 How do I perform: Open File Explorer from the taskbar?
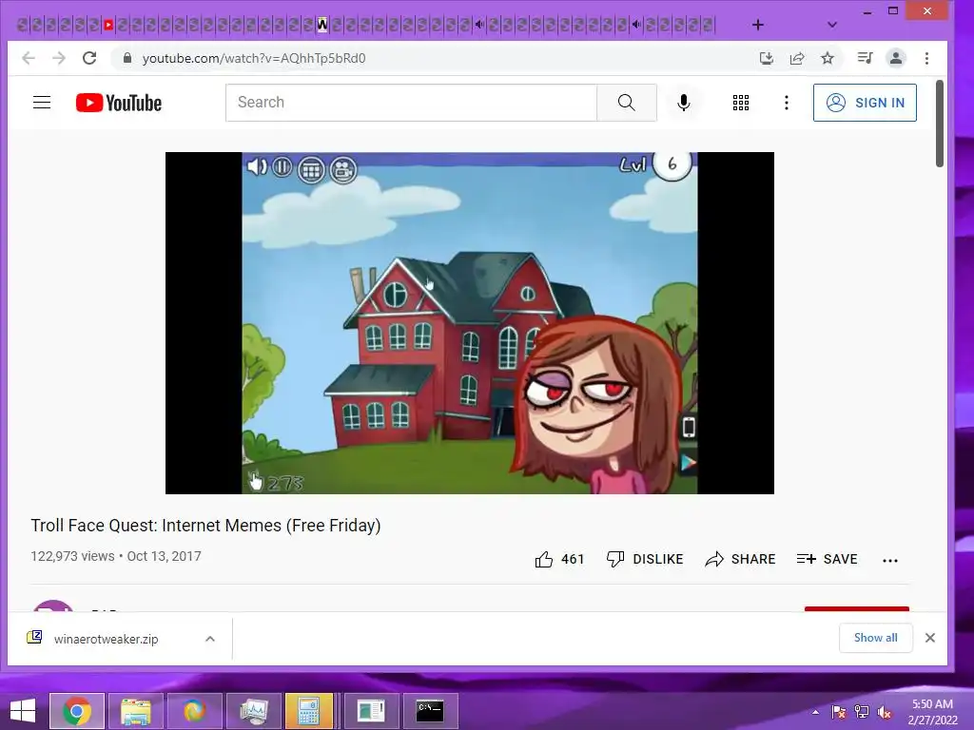135,711
